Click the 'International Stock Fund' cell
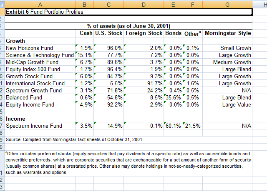 [x=40, y=83]
